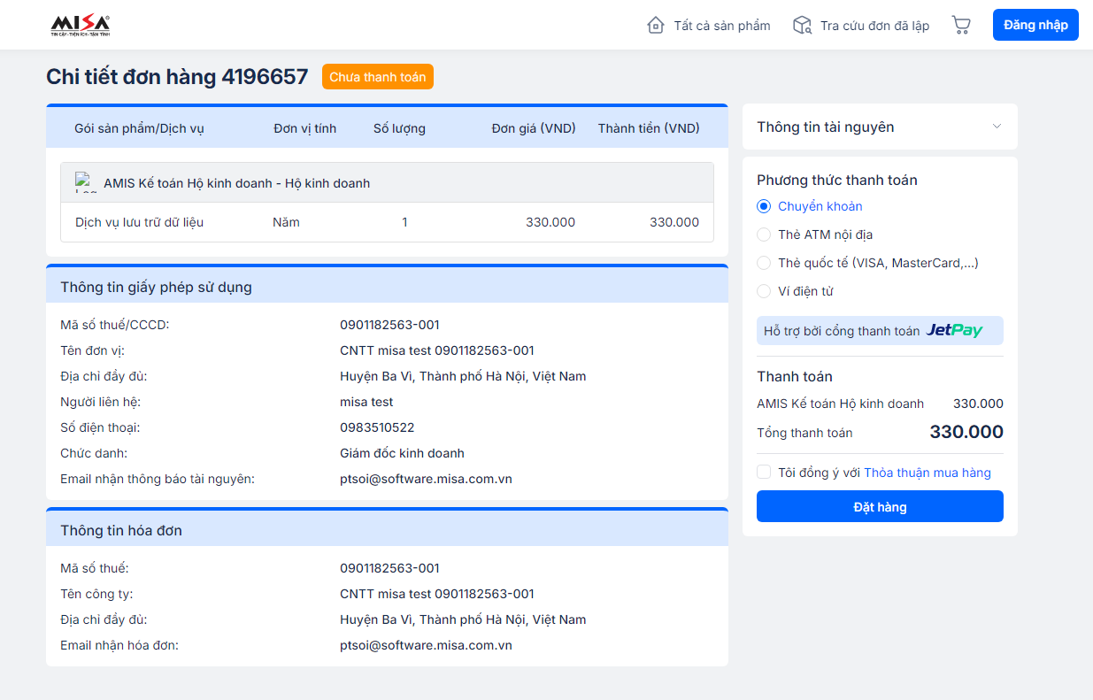Select Chuyển khoản payment method
This screenshot has width=1093, height=700.
pyautogui.click(x=764, y=206)
